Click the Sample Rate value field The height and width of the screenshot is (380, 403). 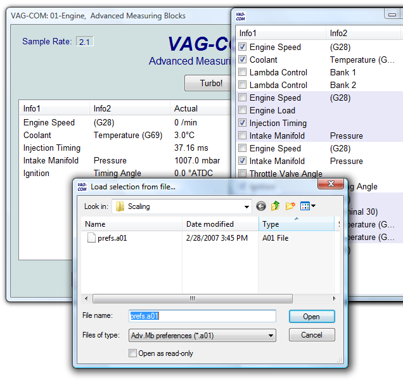[84, 42]
